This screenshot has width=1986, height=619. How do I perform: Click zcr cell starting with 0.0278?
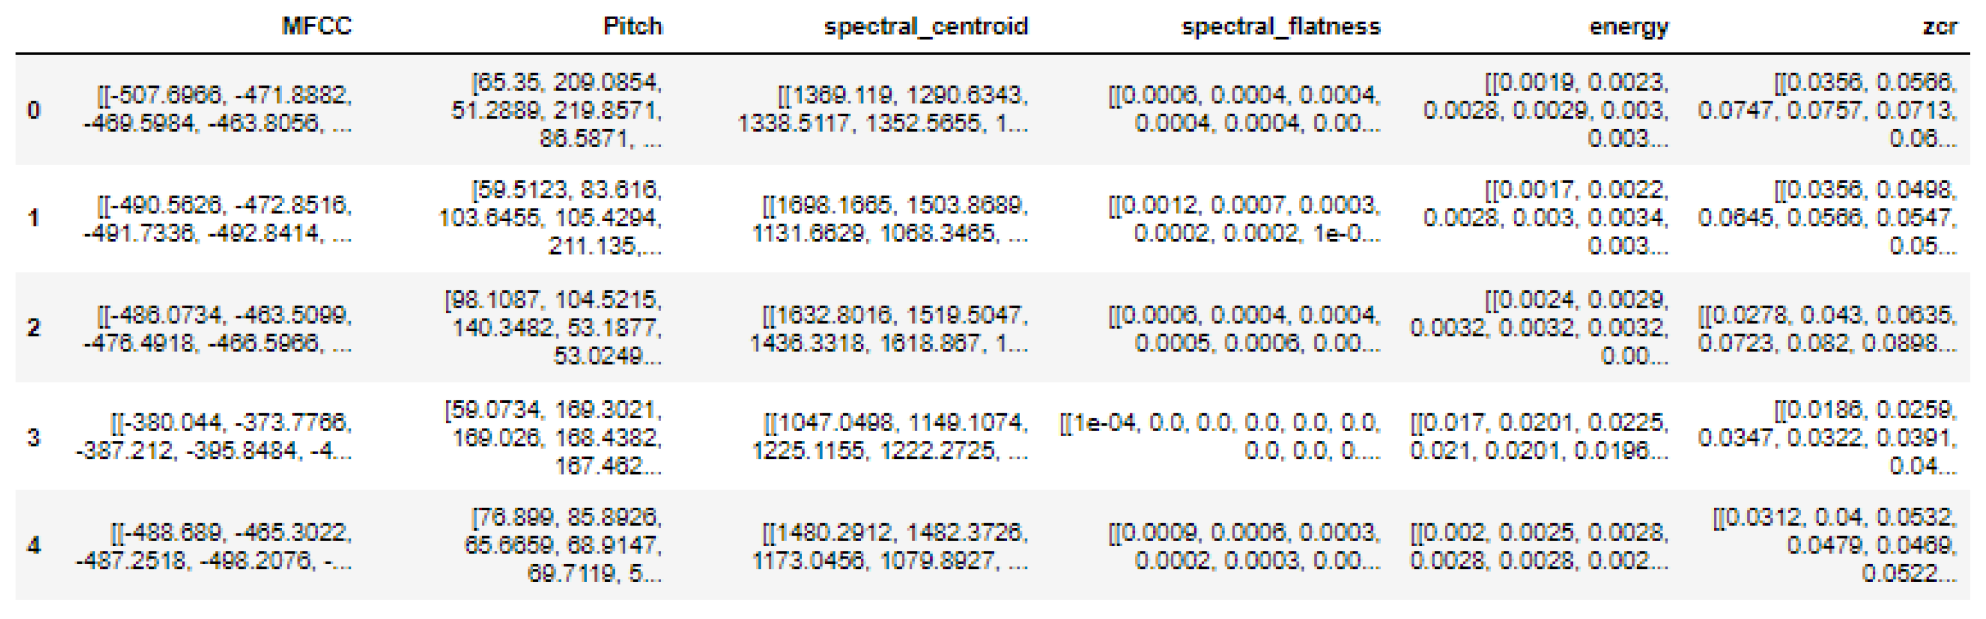click(1826, 327)
